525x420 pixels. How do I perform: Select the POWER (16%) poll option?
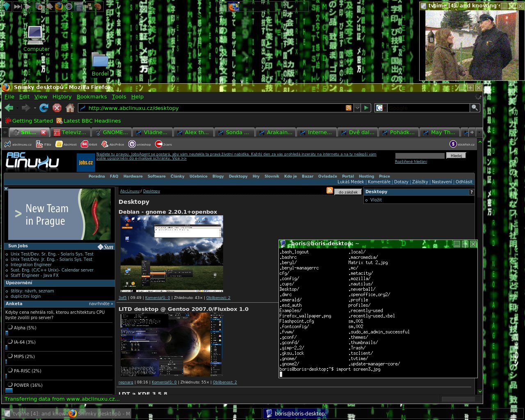10,385
